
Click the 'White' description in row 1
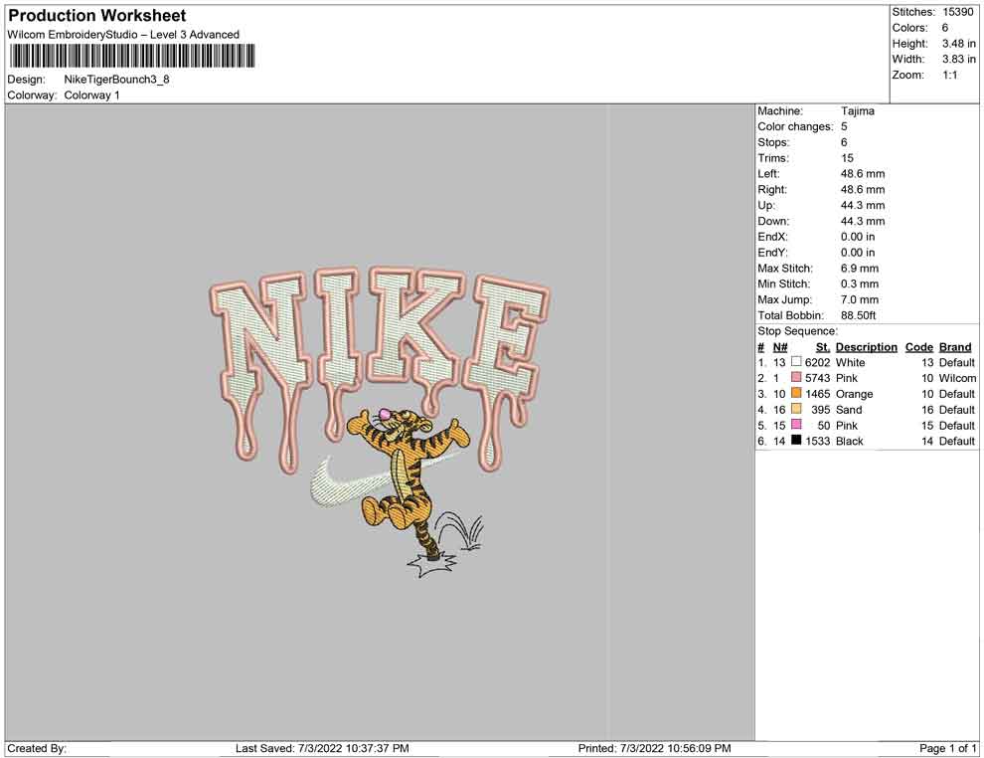(x=851, y=362)
